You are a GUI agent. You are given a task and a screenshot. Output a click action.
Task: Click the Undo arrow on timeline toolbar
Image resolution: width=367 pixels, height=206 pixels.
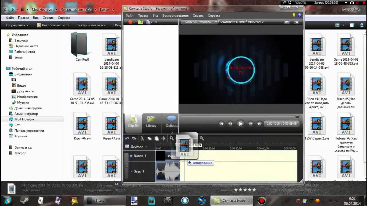point(127,138)
